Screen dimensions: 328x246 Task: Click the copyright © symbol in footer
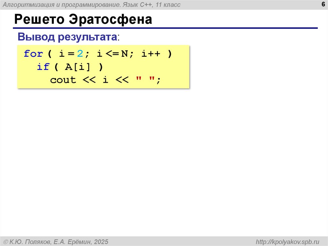[x=6, y=241]
